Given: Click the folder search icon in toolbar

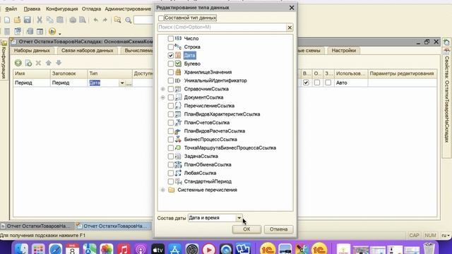Looking at the screenshot, I should tap(118, 20).
